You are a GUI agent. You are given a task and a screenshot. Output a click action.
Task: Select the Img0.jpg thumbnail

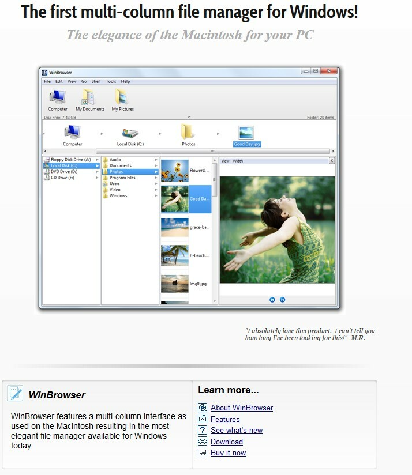click(x=175, y=284)
